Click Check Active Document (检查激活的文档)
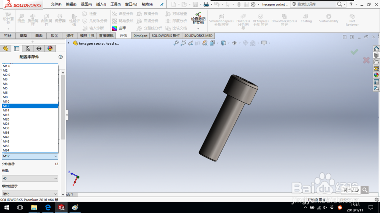 pyautogui.click(x=198, y=18)
